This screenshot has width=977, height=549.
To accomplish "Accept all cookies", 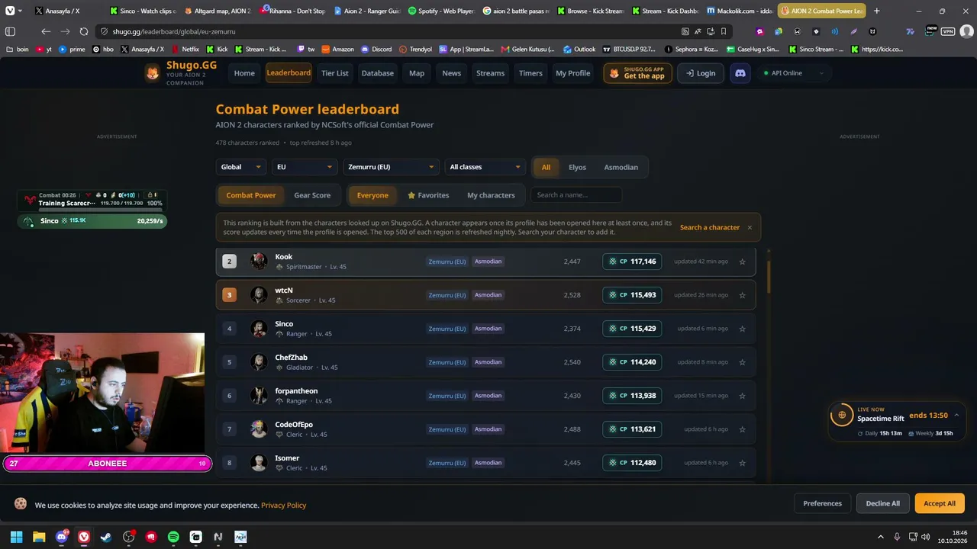I will pos(940,503).
